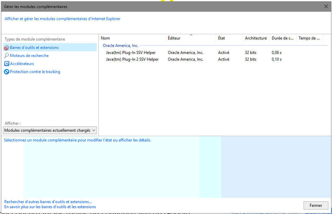Viewport: 332px width, 214px height.
Task: Click the Durée de chargement column header
Action: point(283,38)
